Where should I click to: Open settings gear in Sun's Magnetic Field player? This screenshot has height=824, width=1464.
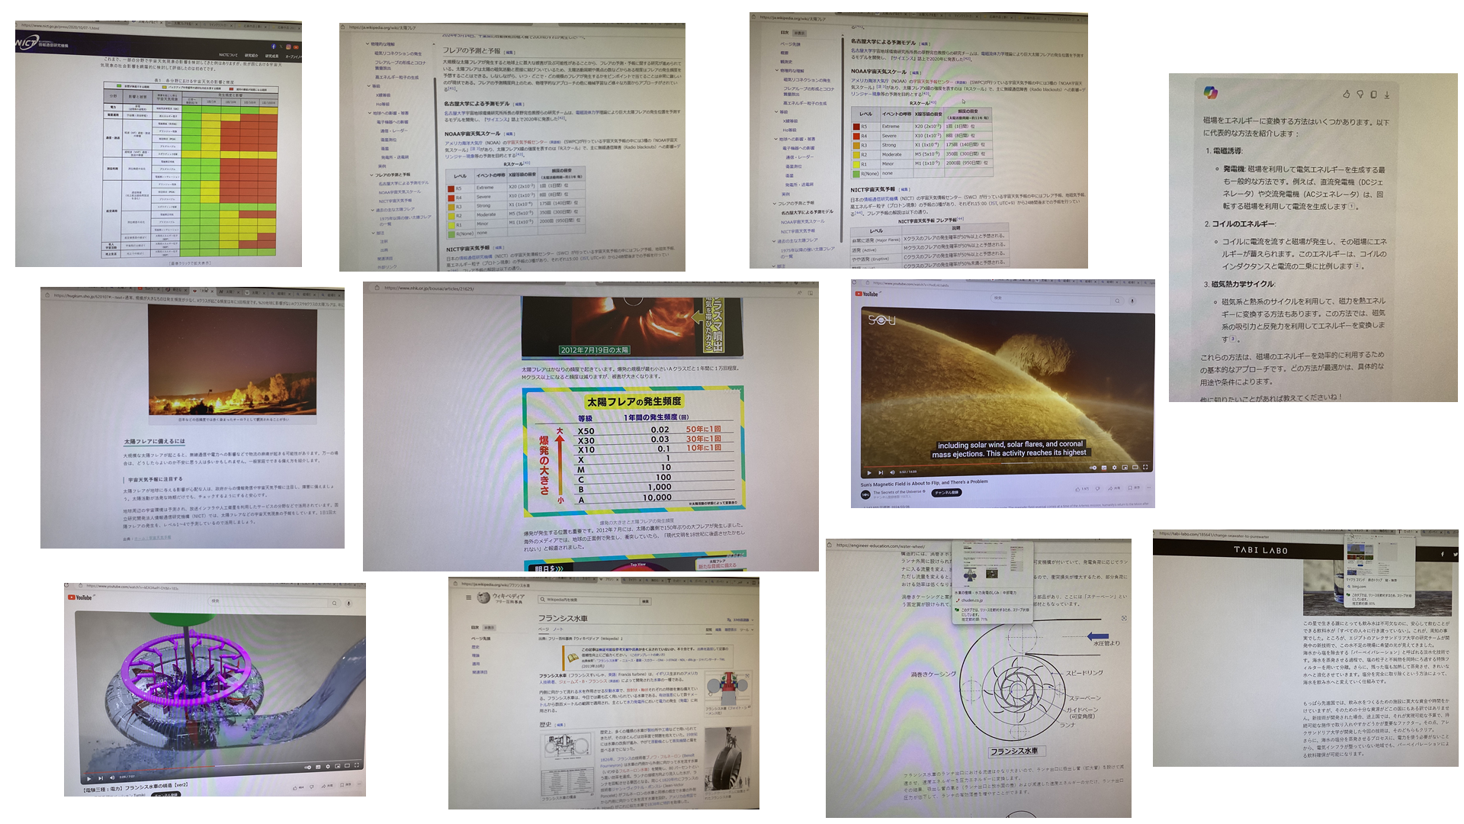tap(1114, 468)
